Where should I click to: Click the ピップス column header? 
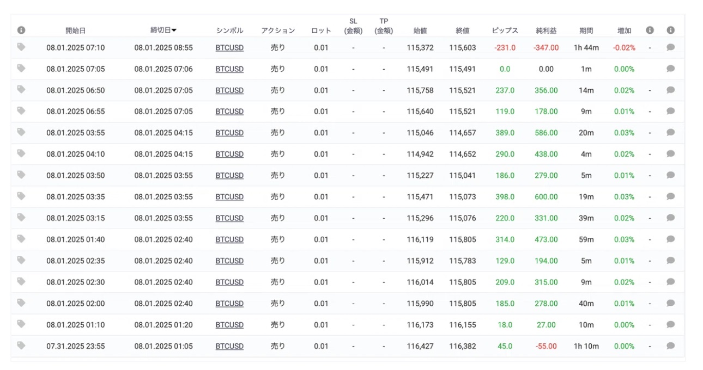pyautogui.click(x=505, y=30)
